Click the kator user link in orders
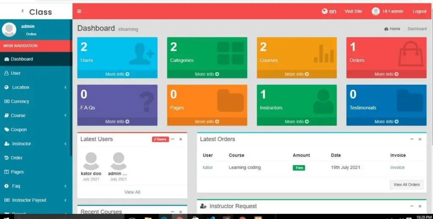This screenshot has width=433, height=219. [x=208, y=167]
